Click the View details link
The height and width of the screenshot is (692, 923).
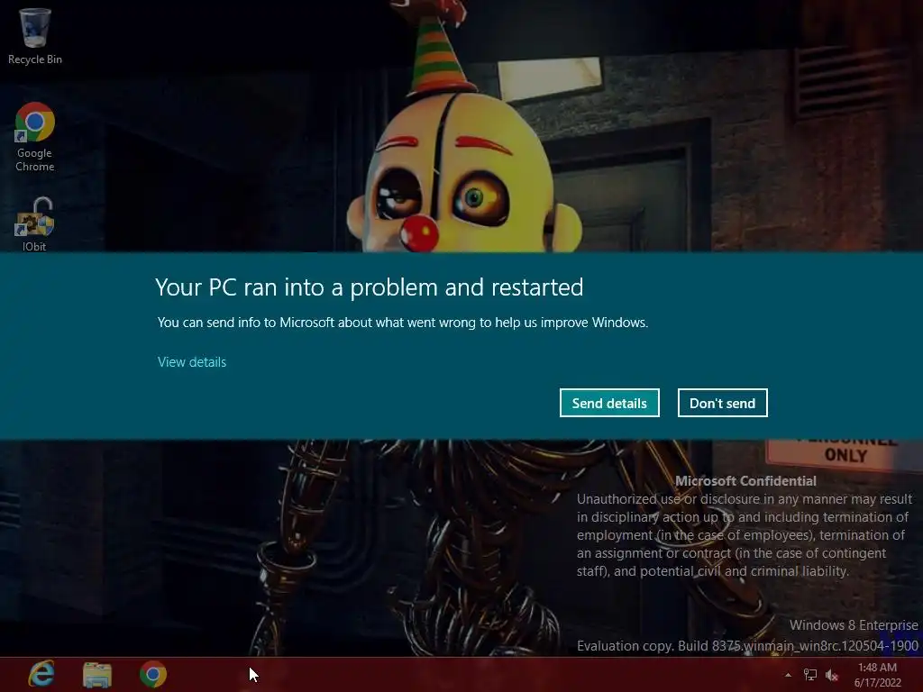192,362
